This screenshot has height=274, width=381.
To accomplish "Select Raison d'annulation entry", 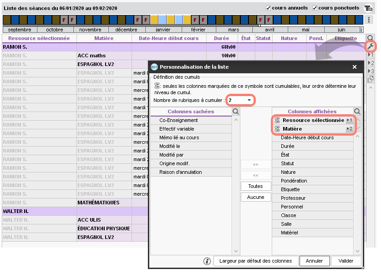I will pos(191,172).
